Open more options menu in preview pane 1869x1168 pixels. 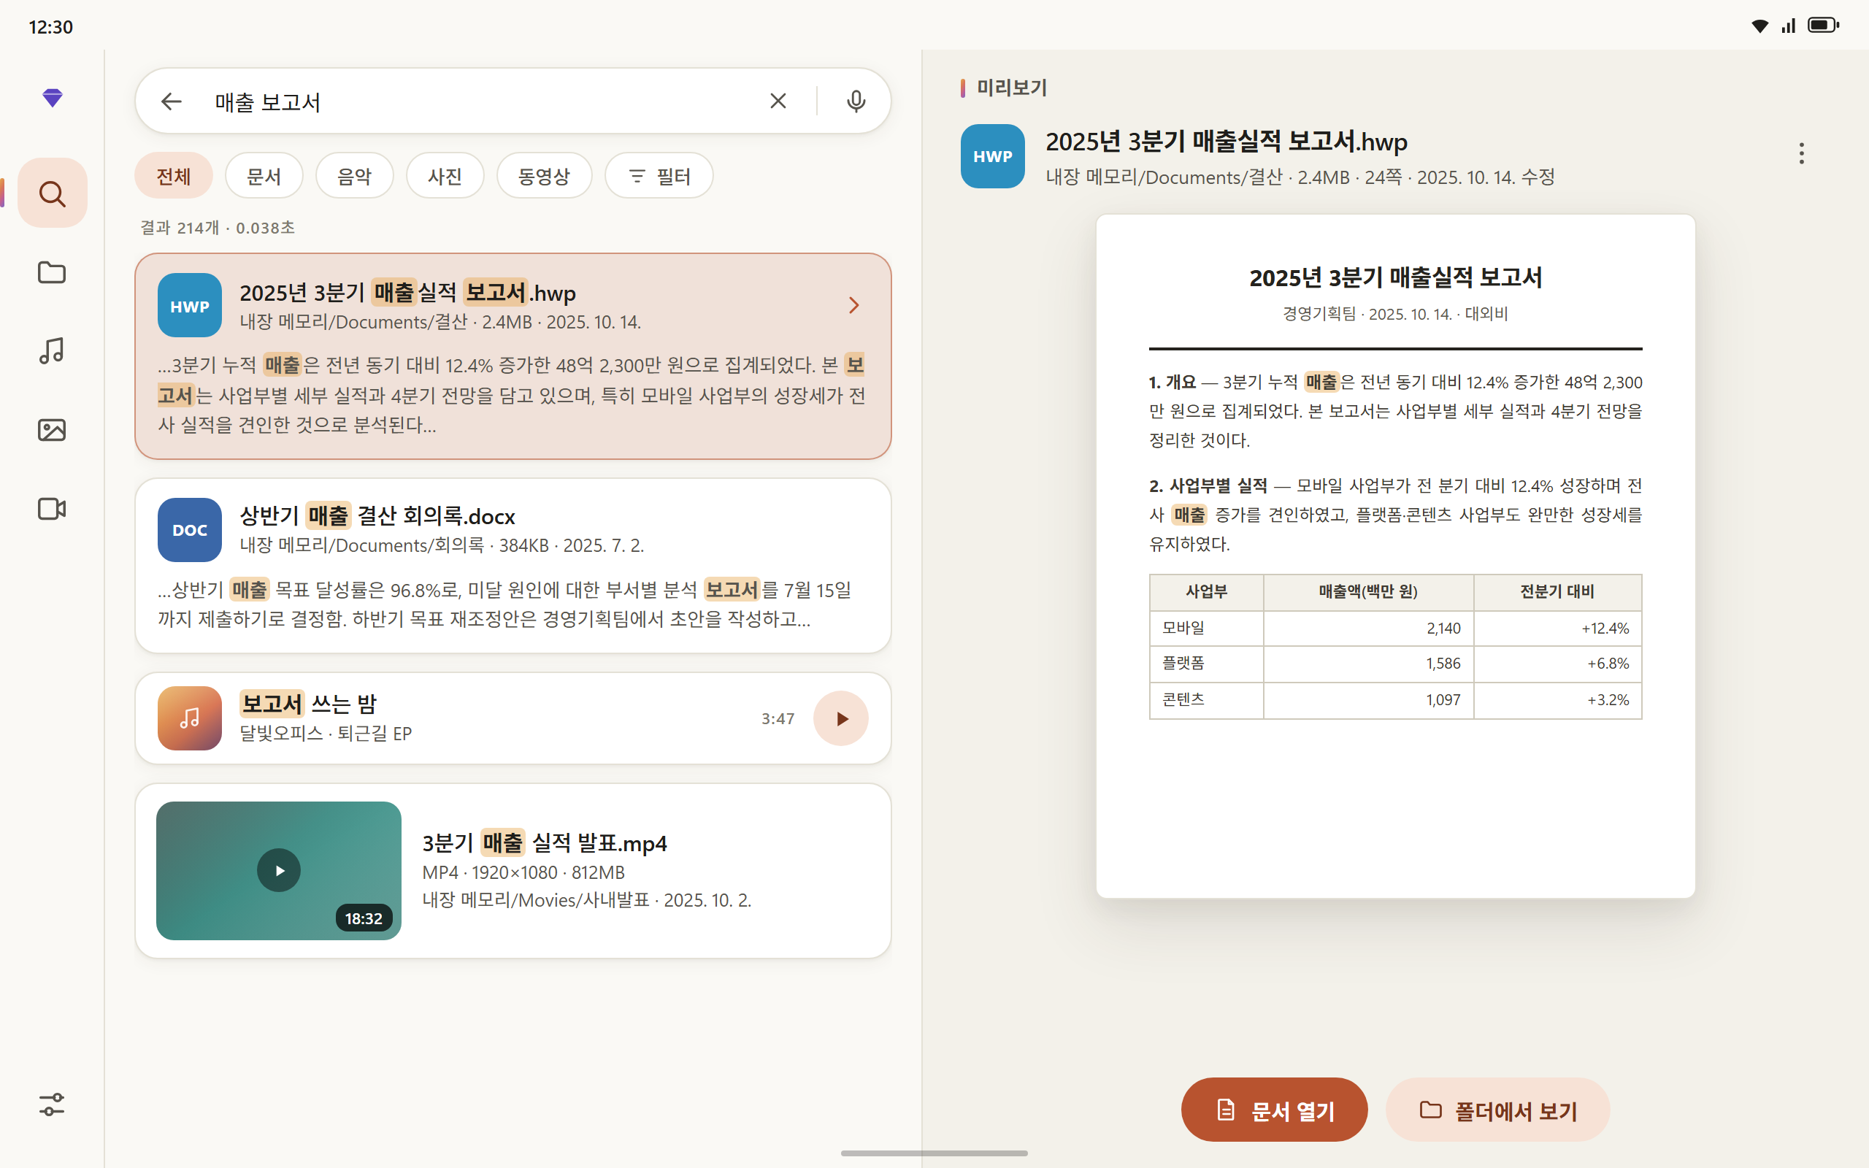pos(1801,153)
